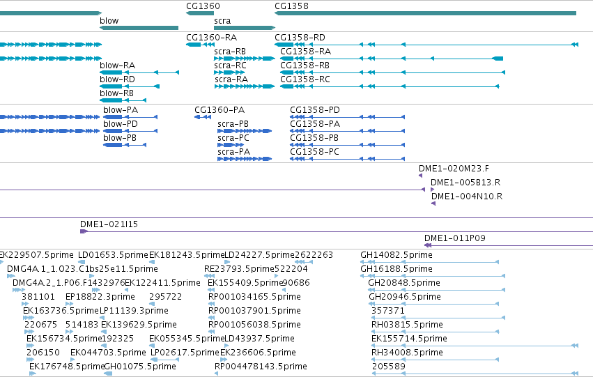Open the blow-PB protein feature
This screenshot has width=593, height=377.
[125, 145]
